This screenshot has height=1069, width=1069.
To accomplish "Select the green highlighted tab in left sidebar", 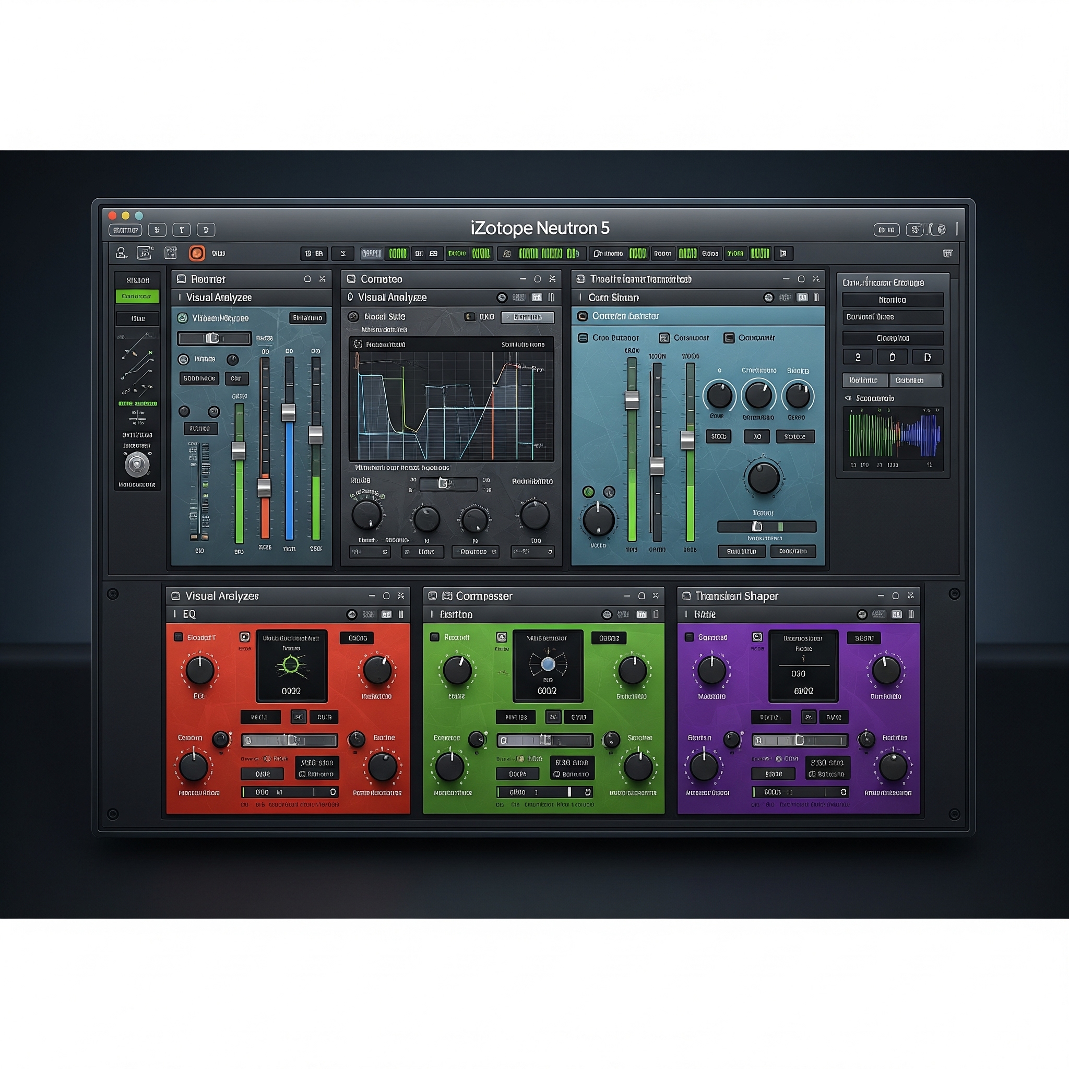I will pyautogui.click(x=137, y=296).
